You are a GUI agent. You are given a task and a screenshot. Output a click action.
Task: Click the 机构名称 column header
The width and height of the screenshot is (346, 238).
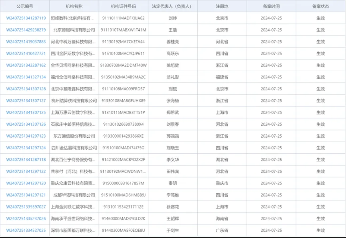point(74,6)
